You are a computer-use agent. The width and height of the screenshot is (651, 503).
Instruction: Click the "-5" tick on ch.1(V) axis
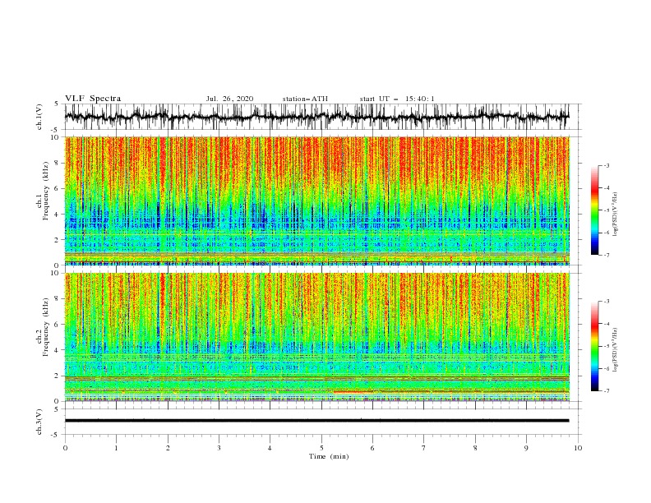[56, 130]
